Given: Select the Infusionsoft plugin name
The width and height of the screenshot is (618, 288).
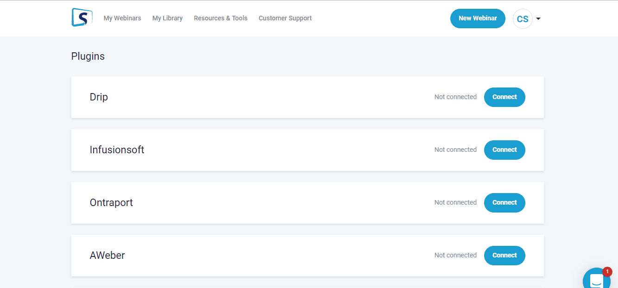Looking at the screenshot, I should click(117, 150).
